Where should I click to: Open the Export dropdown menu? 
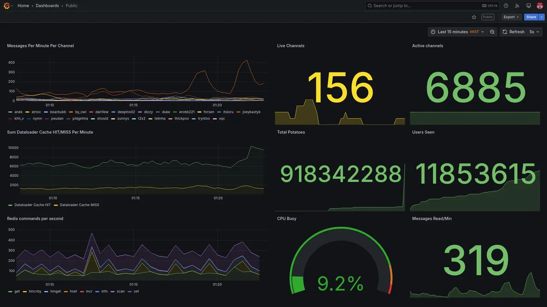click(511, 17)
